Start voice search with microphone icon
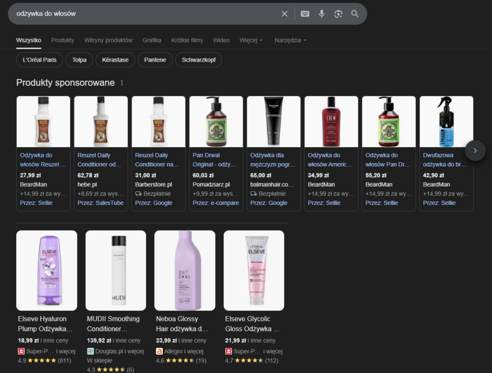 (x=321, y=14)
